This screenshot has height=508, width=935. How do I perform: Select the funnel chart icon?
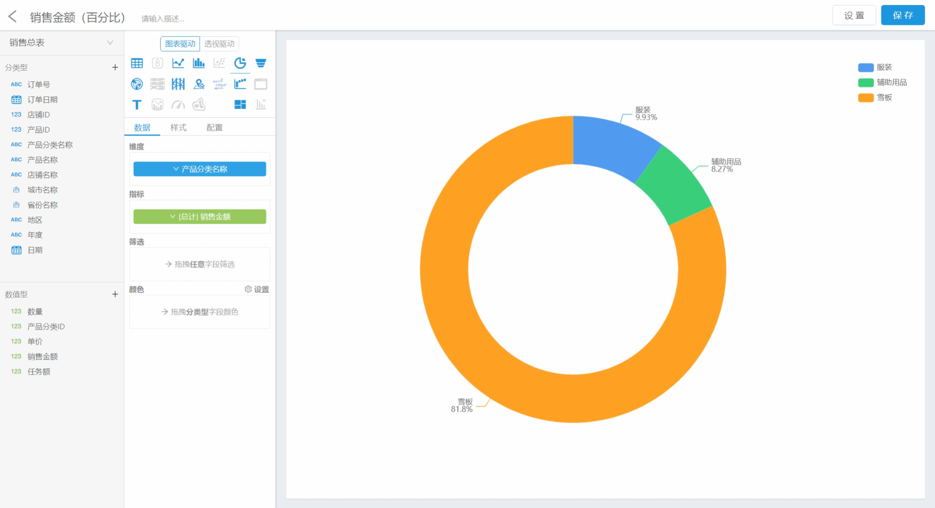tap(261, 63)
